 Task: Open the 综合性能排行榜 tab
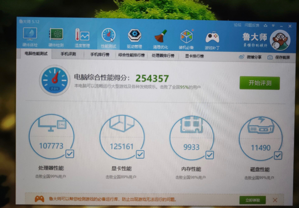tap(131, 55)
